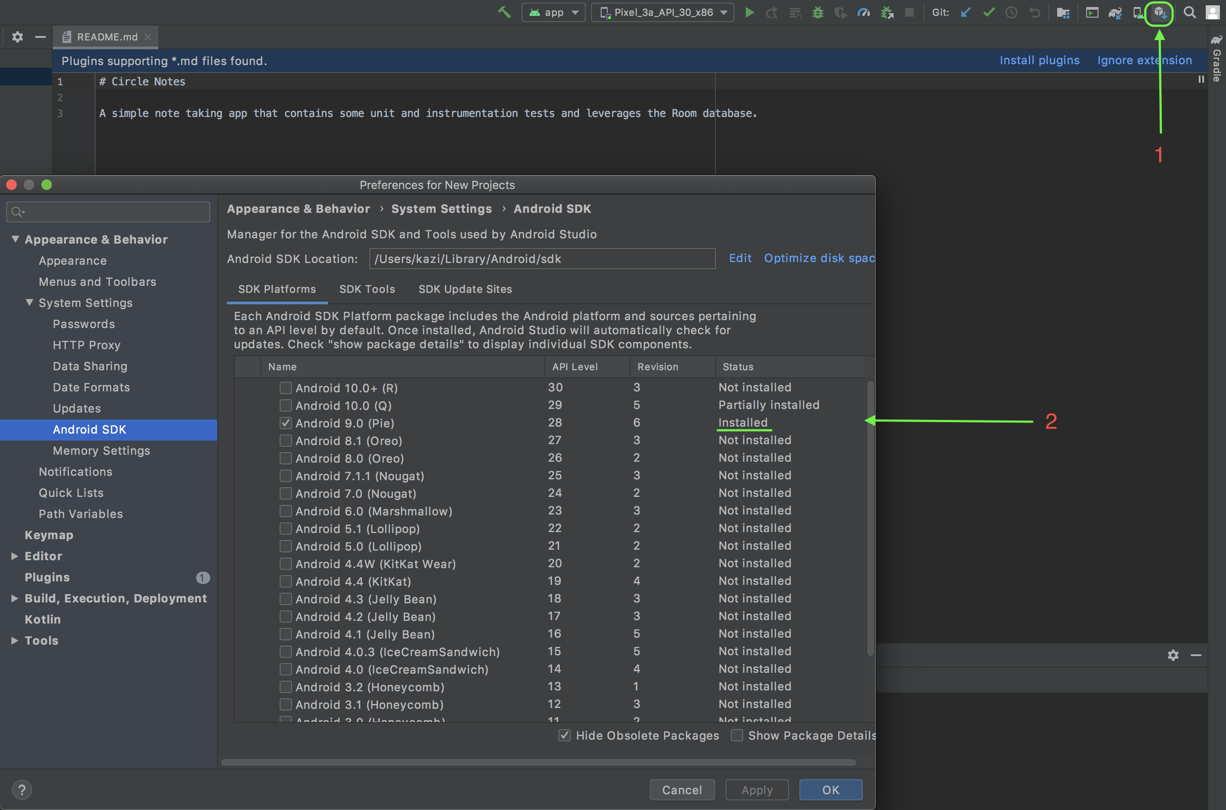
Task: Stop the running application
Action: 909,12
